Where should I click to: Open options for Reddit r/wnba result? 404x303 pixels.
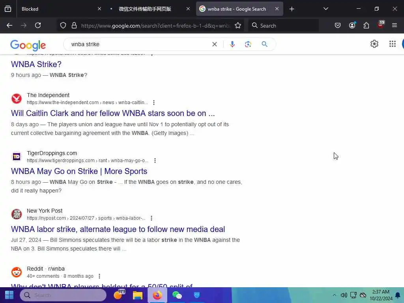[x=99, y=276]
